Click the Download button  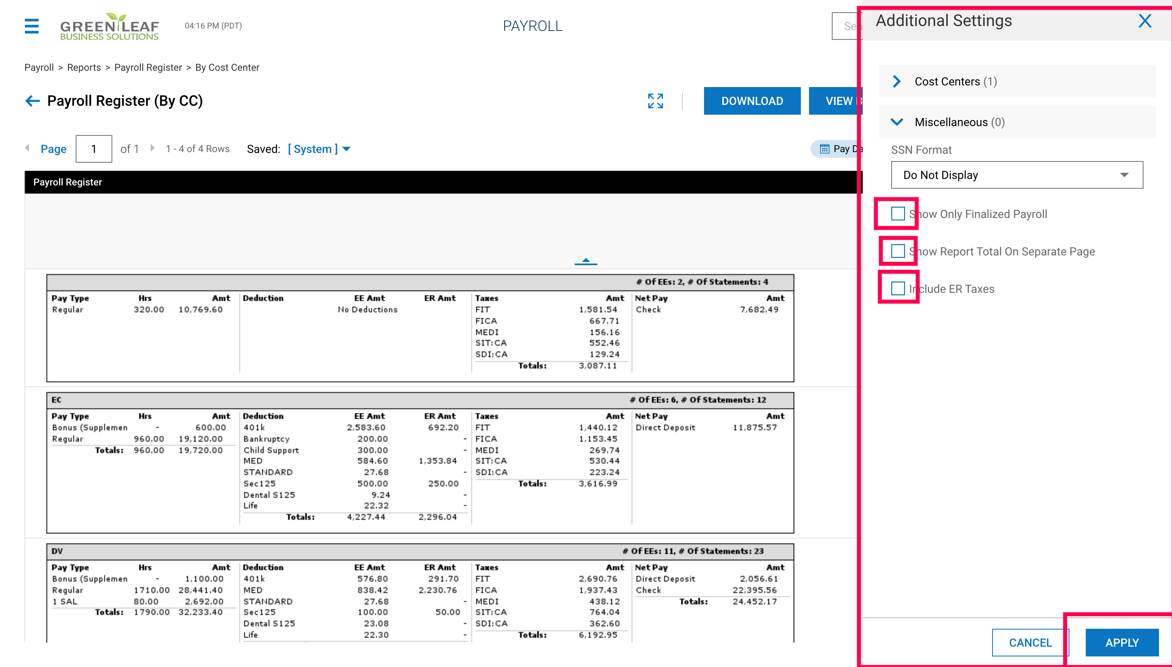tap(752, 101)
